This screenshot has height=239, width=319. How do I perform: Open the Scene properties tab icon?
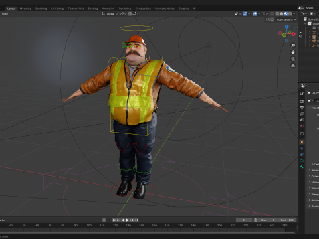tap(302, 120)
